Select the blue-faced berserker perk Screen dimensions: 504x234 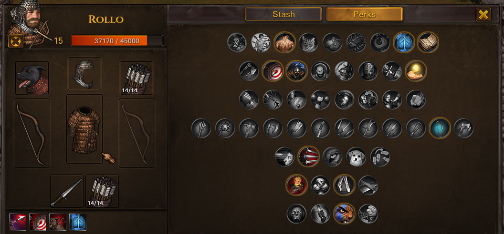coord(344,214)
